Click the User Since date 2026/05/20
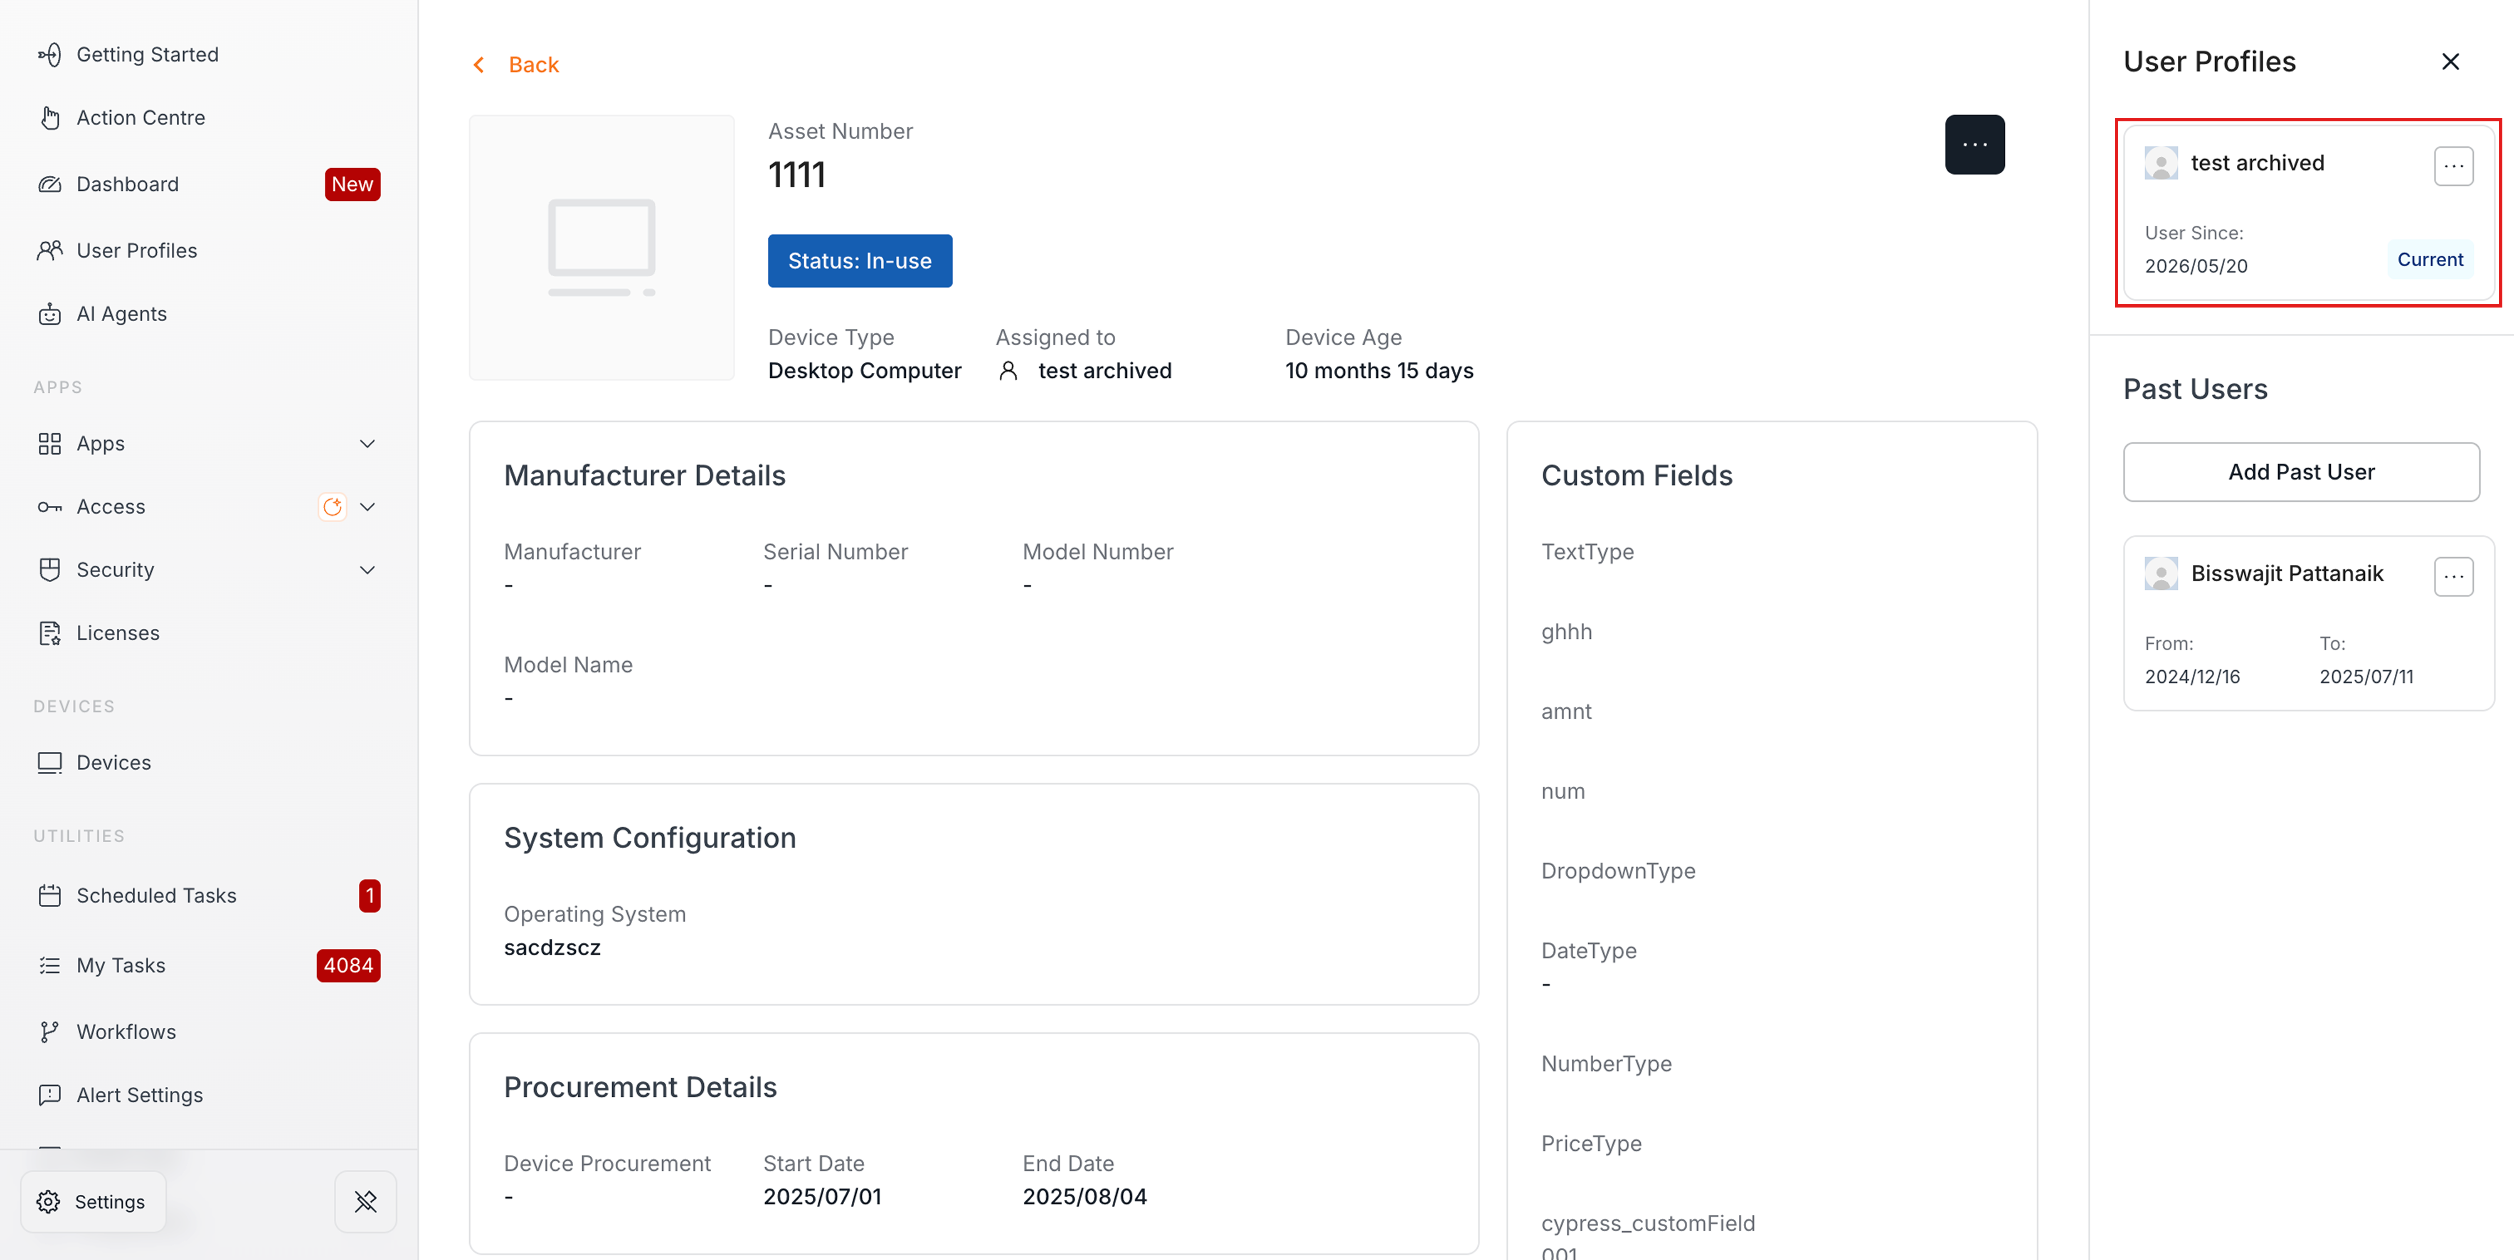 pos(2196,266)
